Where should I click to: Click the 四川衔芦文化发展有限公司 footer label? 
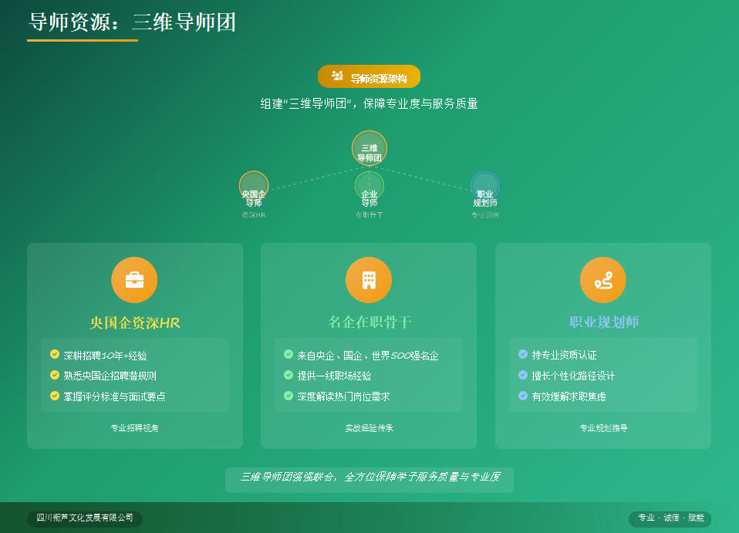[85, 518]
